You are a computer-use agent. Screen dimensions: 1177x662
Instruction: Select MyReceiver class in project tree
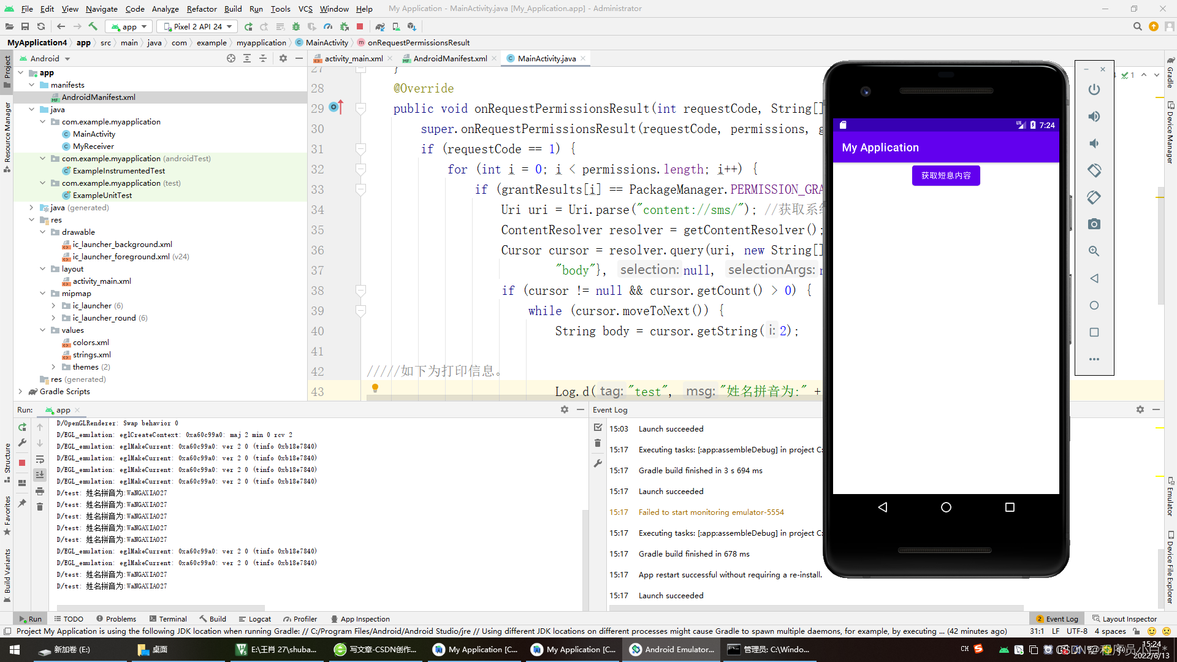[93, 146]
